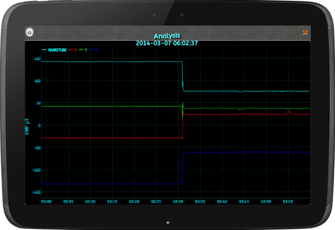
Task: Toggle the MAGNITUDE series in legend
Action: tap(55, 50)
